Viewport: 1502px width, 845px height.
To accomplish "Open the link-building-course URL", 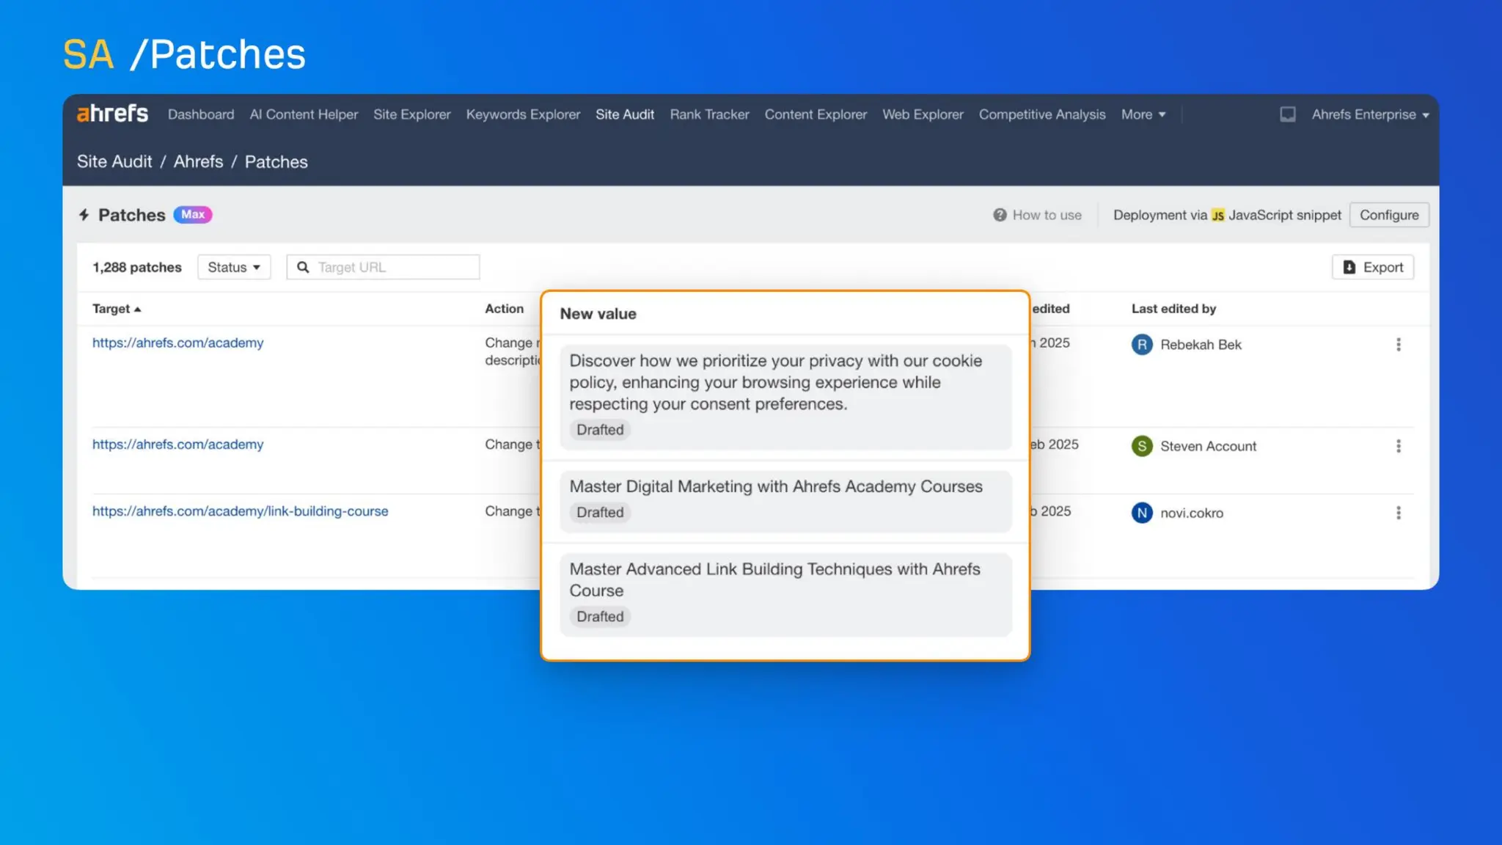I will coord(240,511).
